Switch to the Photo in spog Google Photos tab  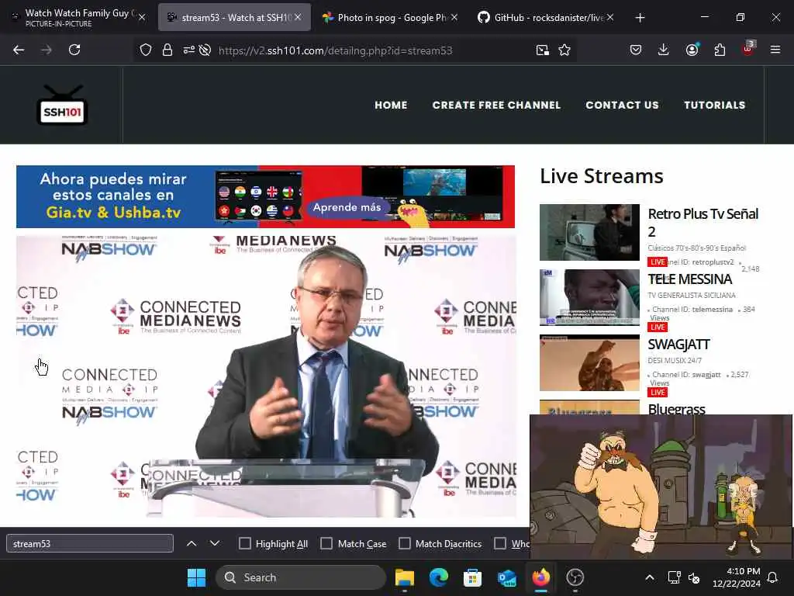pos(390,17)
